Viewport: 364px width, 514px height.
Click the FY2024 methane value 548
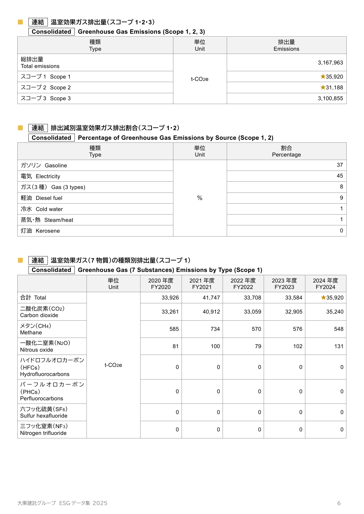[339, 329]
